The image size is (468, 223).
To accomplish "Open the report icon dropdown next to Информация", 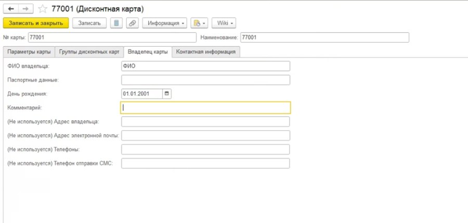I will 199,23.
